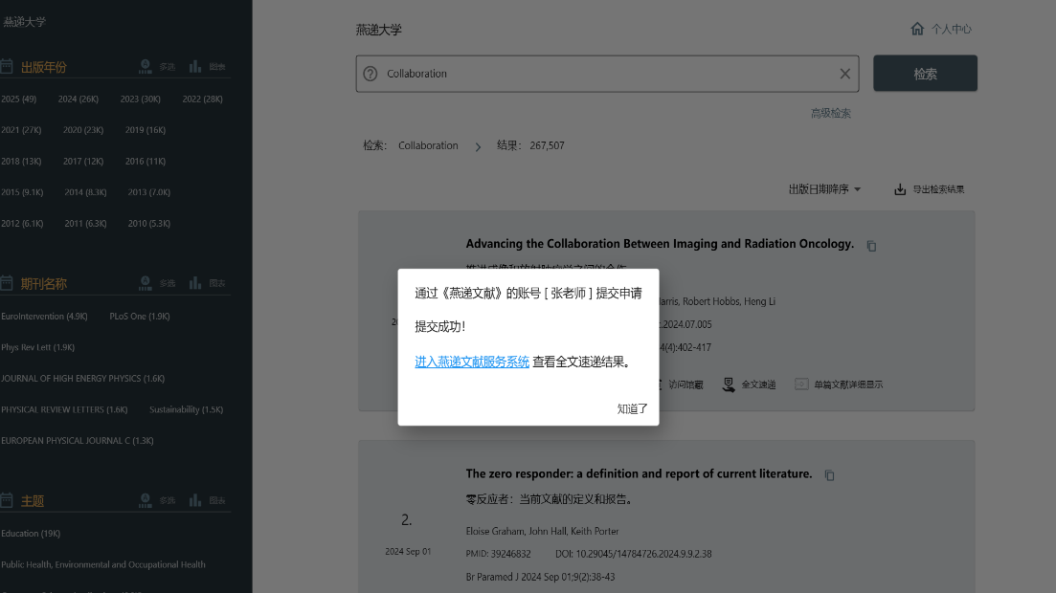Click the 检索 search button

(925, 74)
